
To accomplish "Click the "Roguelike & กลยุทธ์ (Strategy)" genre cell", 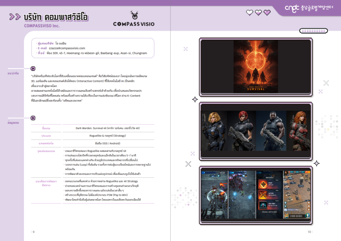I will click(x=108, y=136).
